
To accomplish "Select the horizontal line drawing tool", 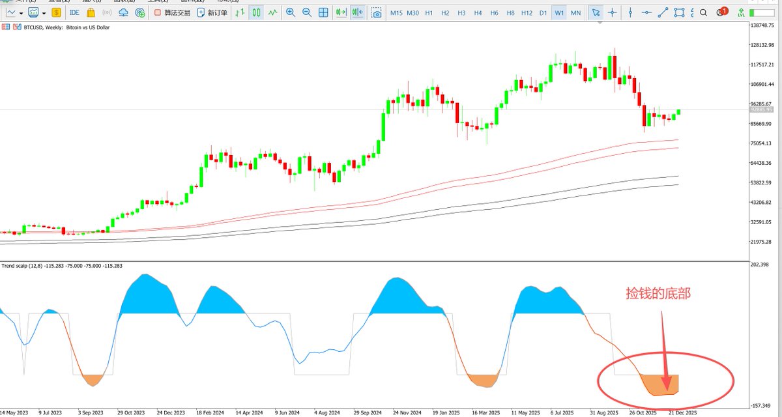I will tap(646, 12).
